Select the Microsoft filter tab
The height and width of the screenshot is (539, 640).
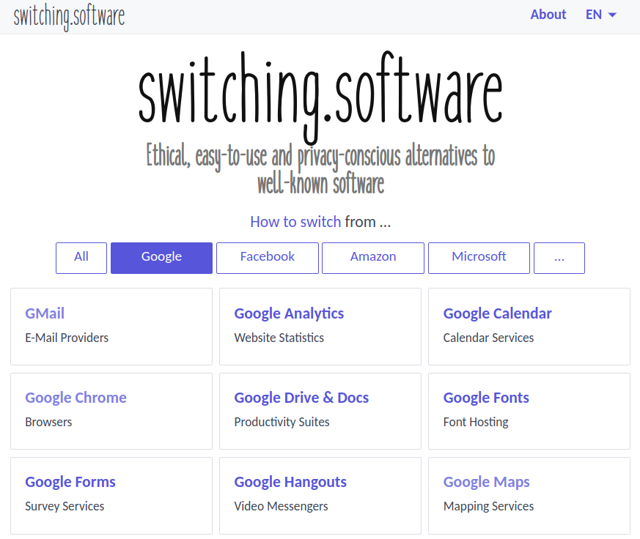(479, 258)
